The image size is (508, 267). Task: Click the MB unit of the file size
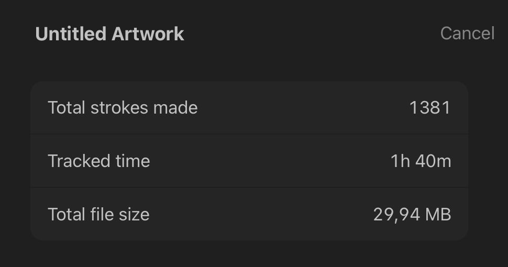tap(438, 215)
